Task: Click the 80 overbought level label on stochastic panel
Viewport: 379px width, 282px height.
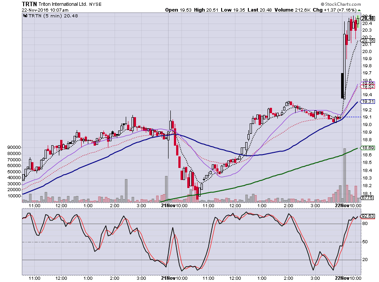Action: coord(365,224)
